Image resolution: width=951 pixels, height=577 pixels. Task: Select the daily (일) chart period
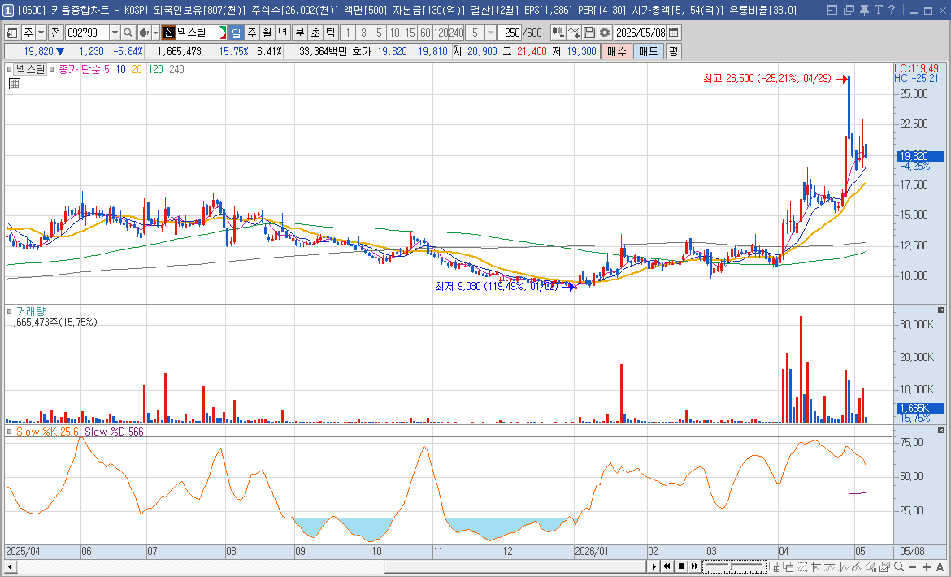tap(236, 33)
